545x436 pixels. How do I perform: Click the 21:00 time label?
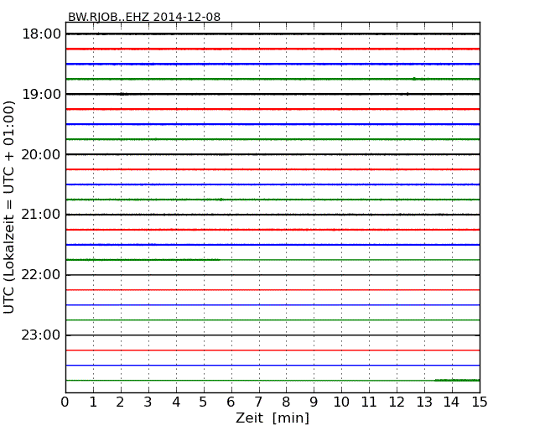(41, 215)
